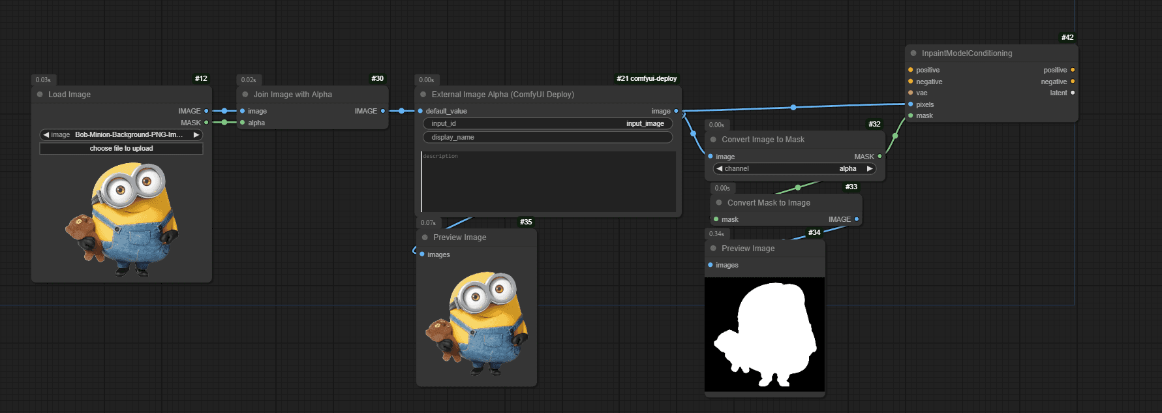Select next image with right arrow in Load Image
Screen dimensions: 1162x413
(x=196, y=134)
